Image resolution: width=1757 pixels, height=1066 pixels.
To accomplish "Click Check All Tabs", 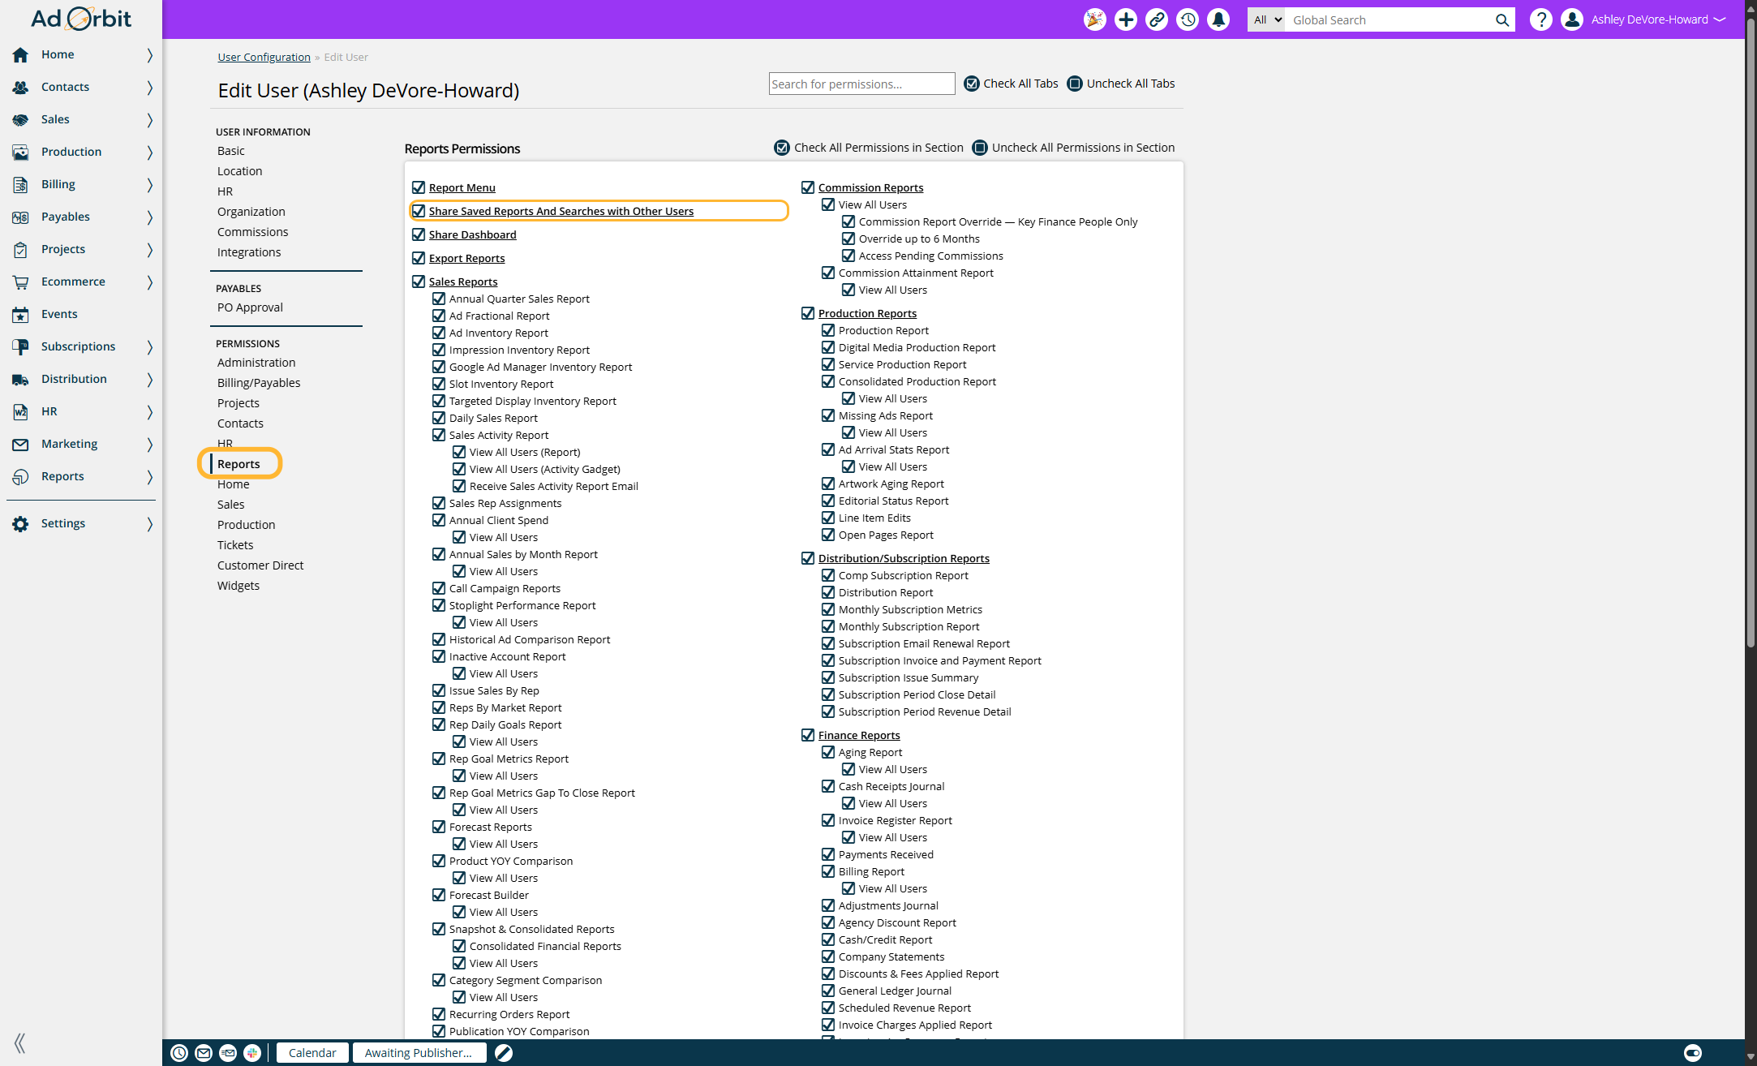I will [1011, 84].
